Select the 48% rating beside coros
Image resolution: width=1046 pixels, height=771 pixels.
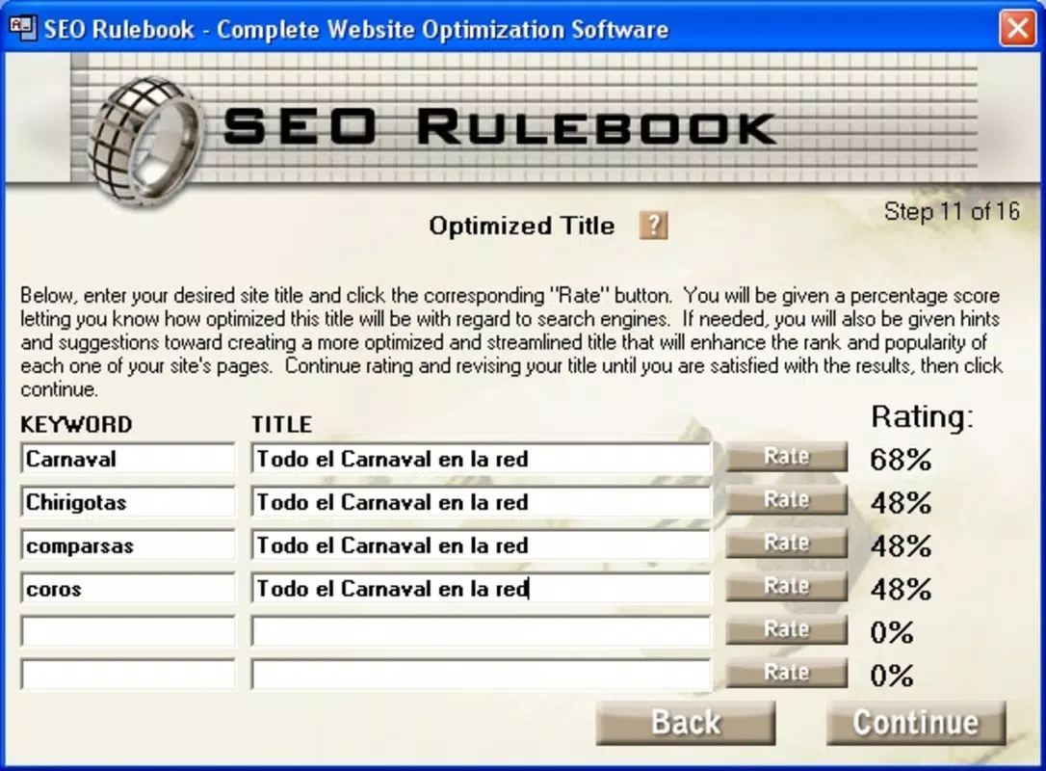pyautogui.click(x=901, y=590)
